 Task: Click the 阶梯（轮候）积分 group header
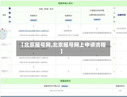pyautogui.click(x=46, y=9)
